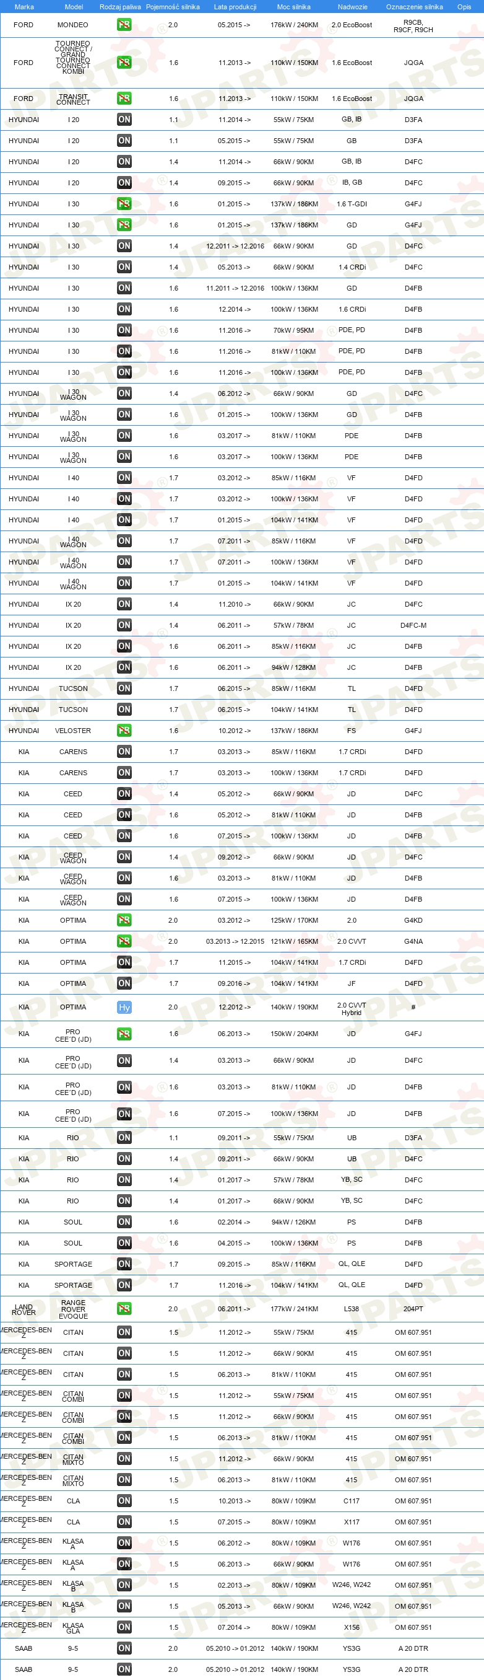
Task: Click diesel ON icon in Hyundai IX 20 94kW row
Action: tap(124, 667)
